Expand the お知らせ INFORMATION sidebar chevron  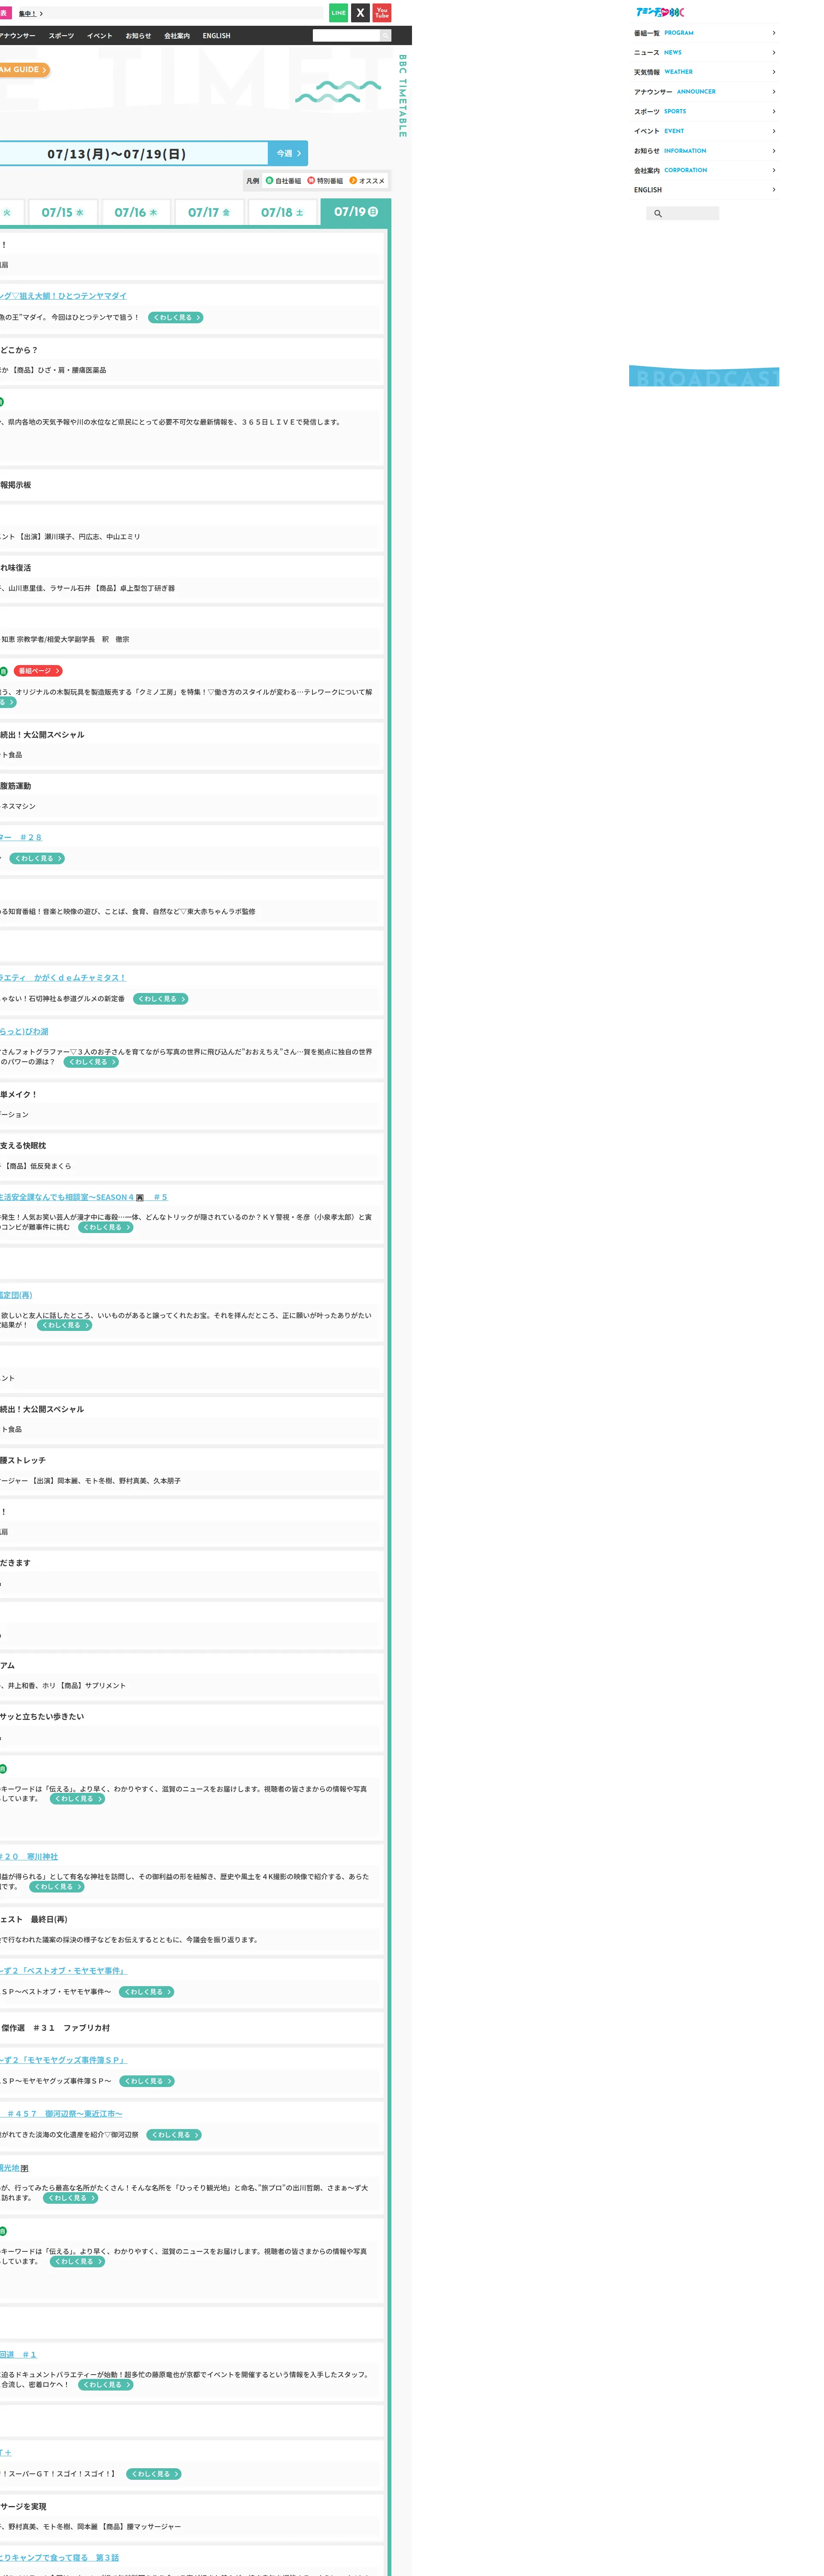point(774,151)
